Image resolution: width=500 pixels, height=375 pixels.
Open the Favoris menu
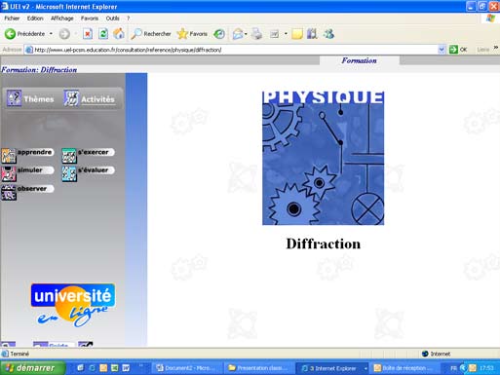[90, 19]
